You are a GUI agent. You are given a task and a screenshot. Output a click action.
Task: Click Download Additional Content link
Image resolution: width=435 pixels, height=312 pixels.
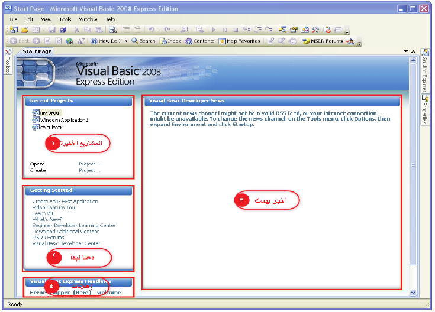point(66,232)
